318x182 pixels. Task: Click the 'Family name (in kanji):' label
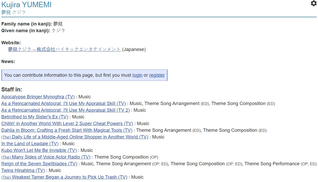click(x=27, y=24)
